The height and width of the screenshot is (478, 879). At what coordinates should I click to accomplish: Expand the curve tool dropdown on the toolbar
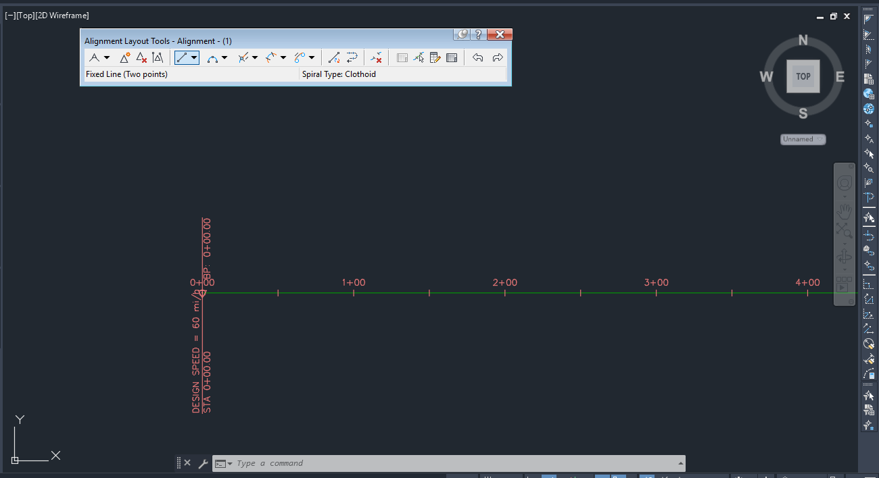(x=223, y=57)
